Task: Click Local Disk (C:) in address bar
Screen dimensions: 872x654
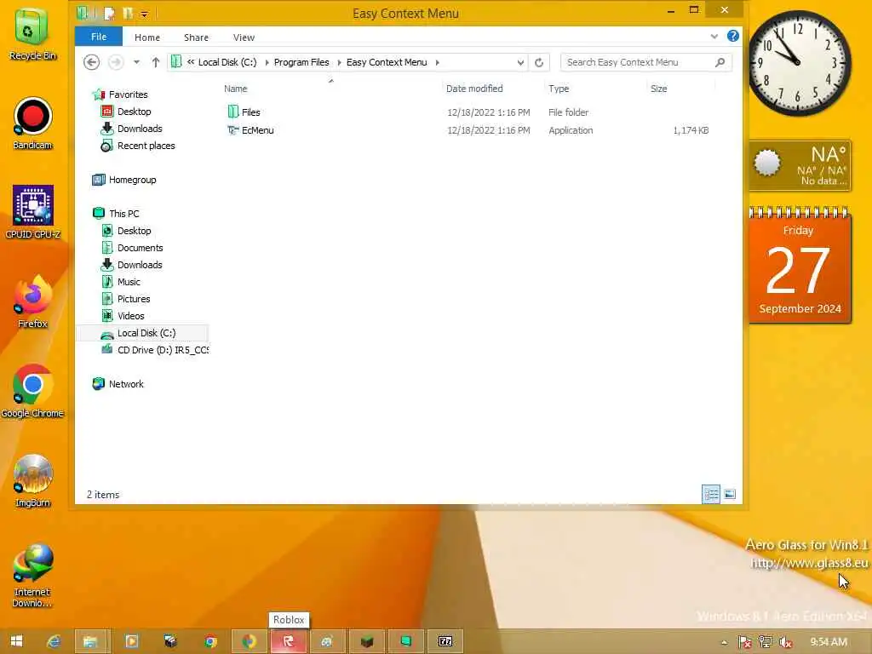Action: [227, 62]
